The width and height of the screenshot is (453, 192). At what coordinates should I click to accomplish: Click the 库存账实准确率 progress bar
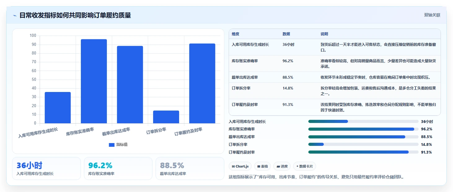coord(363,129)
